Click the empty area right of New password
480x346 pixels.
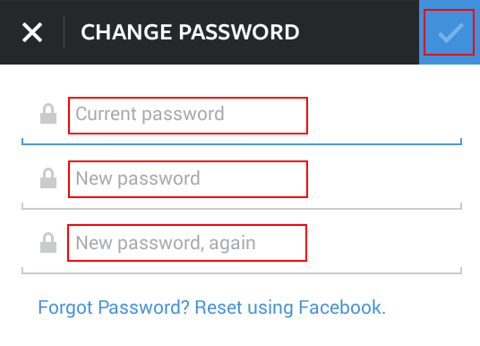coord(384,179)
